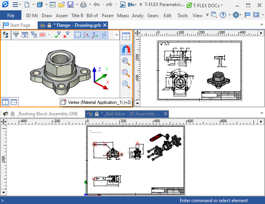Viewport: 265px width, 204px height.
Task: Click the zoom area magnifier icon
Action: (x=126, y=73)
